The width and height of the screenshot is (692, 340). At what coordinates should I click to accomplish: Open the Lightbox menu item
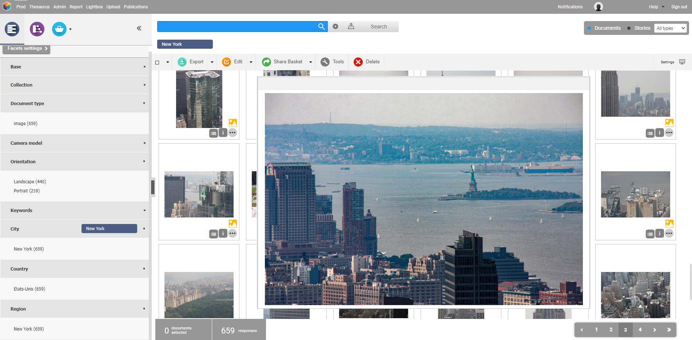pos(94,7)
